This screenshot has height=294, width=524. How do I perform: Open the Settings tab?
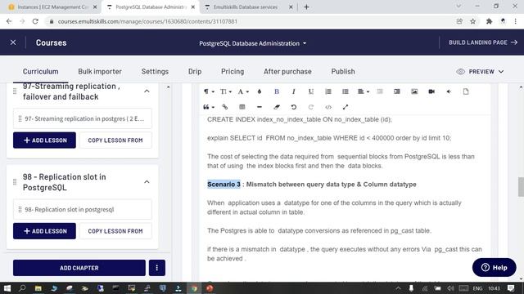pyautogui.click(x=155, y=71)
